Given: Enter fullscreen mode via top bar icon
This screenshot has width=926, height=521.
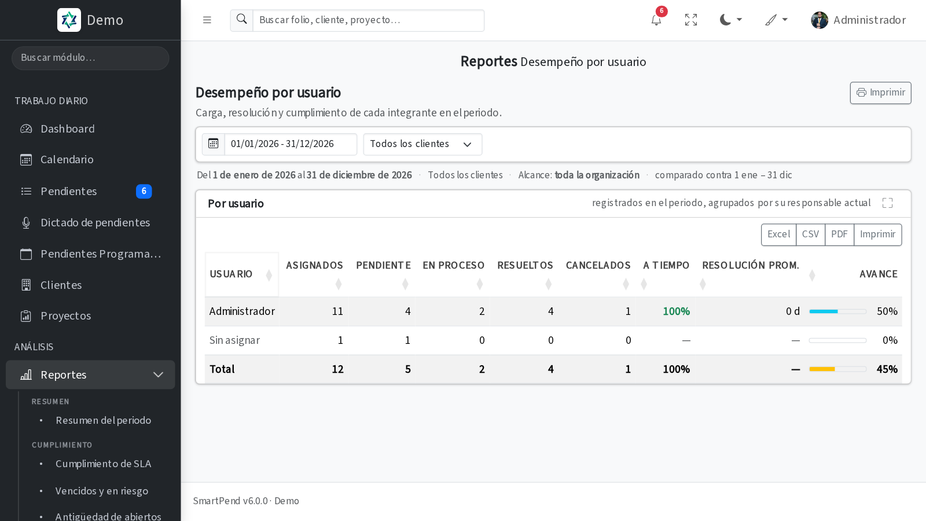Looking at the screenshot, I should (x=691, y=20).
